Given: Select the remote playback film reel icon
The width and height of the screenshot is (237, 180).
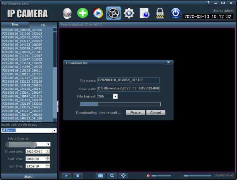Looking at the screenshot, I should click(113, 13).
